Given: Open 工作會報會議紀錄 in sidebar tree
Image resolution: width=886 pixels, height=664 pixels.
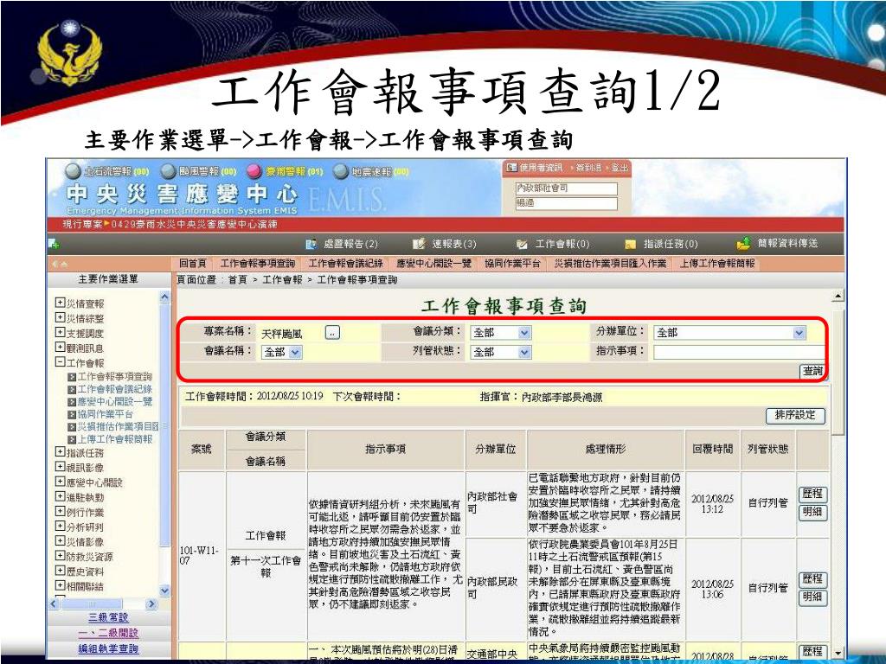Looking at the screenshot, I should tap(115, 389).
